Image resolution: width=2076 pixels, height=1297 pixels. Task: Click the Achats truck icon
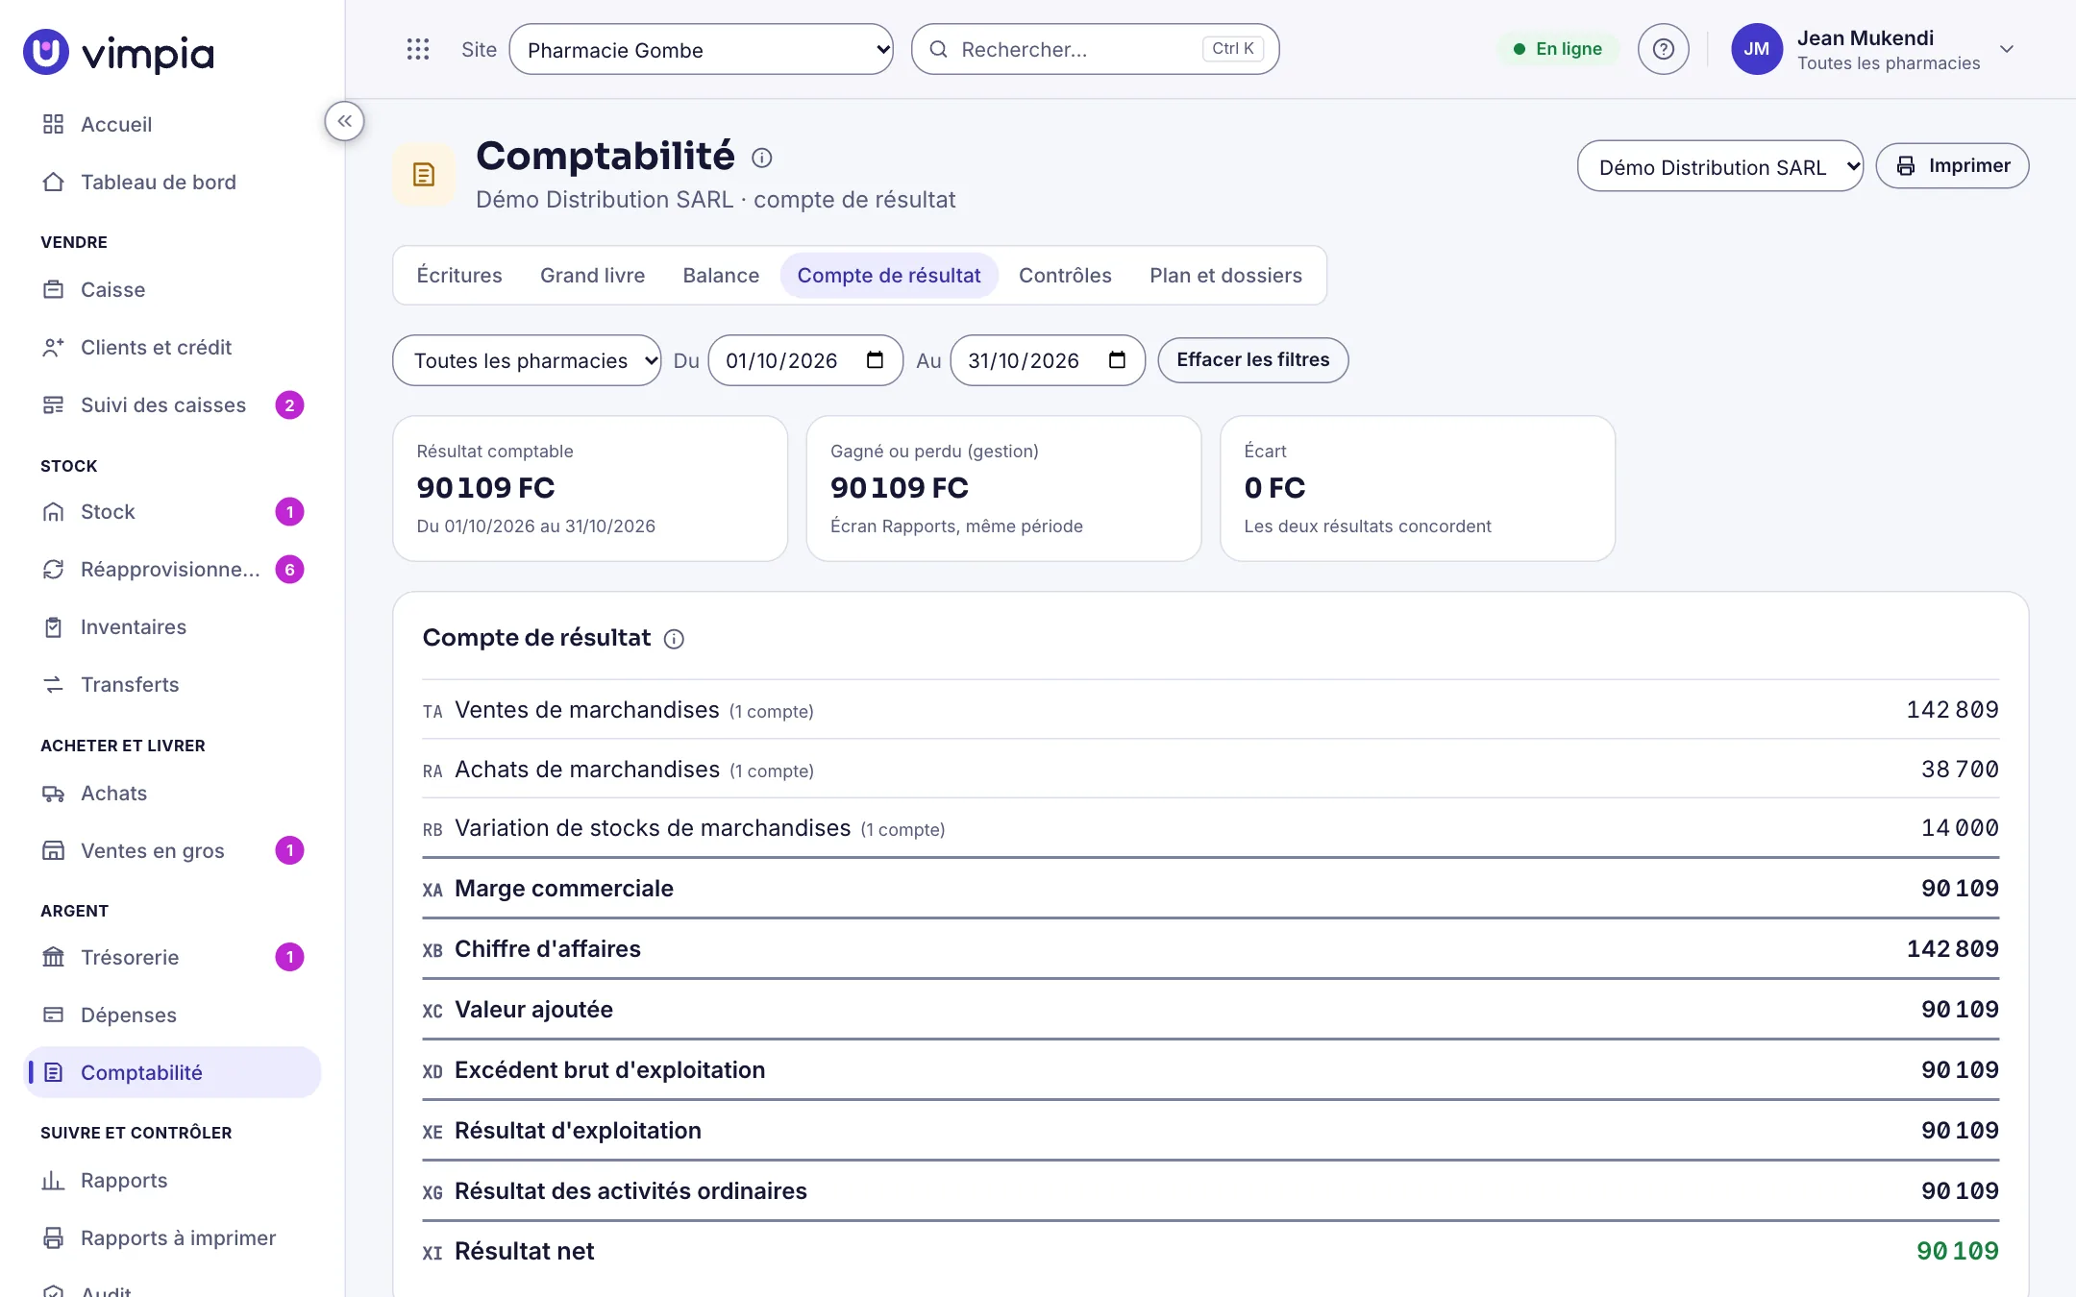[54, 793]
